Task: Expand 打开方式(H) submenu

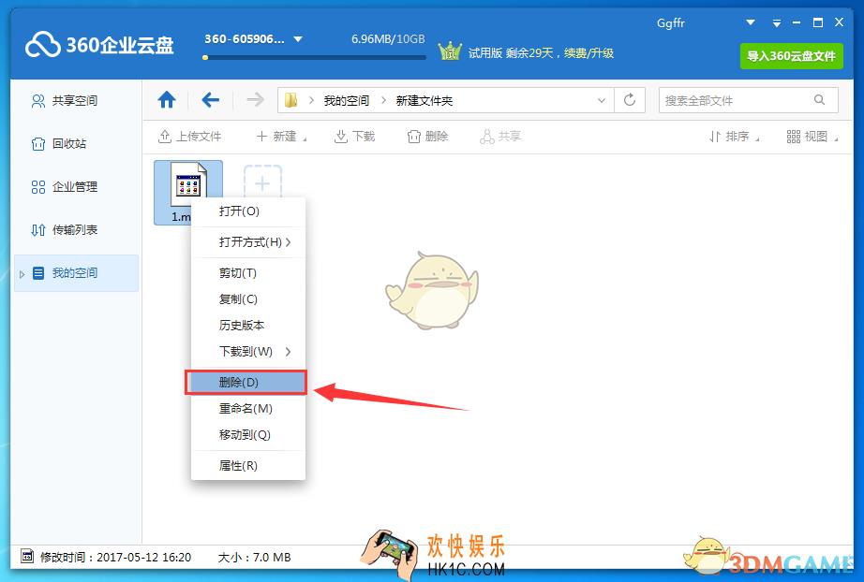Action: click(x=248, y=242)
